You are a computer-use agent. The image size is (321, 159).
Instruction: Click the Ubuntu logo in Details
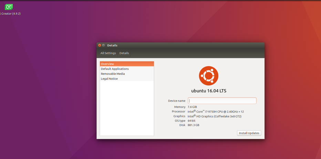[x=209, y=76]
